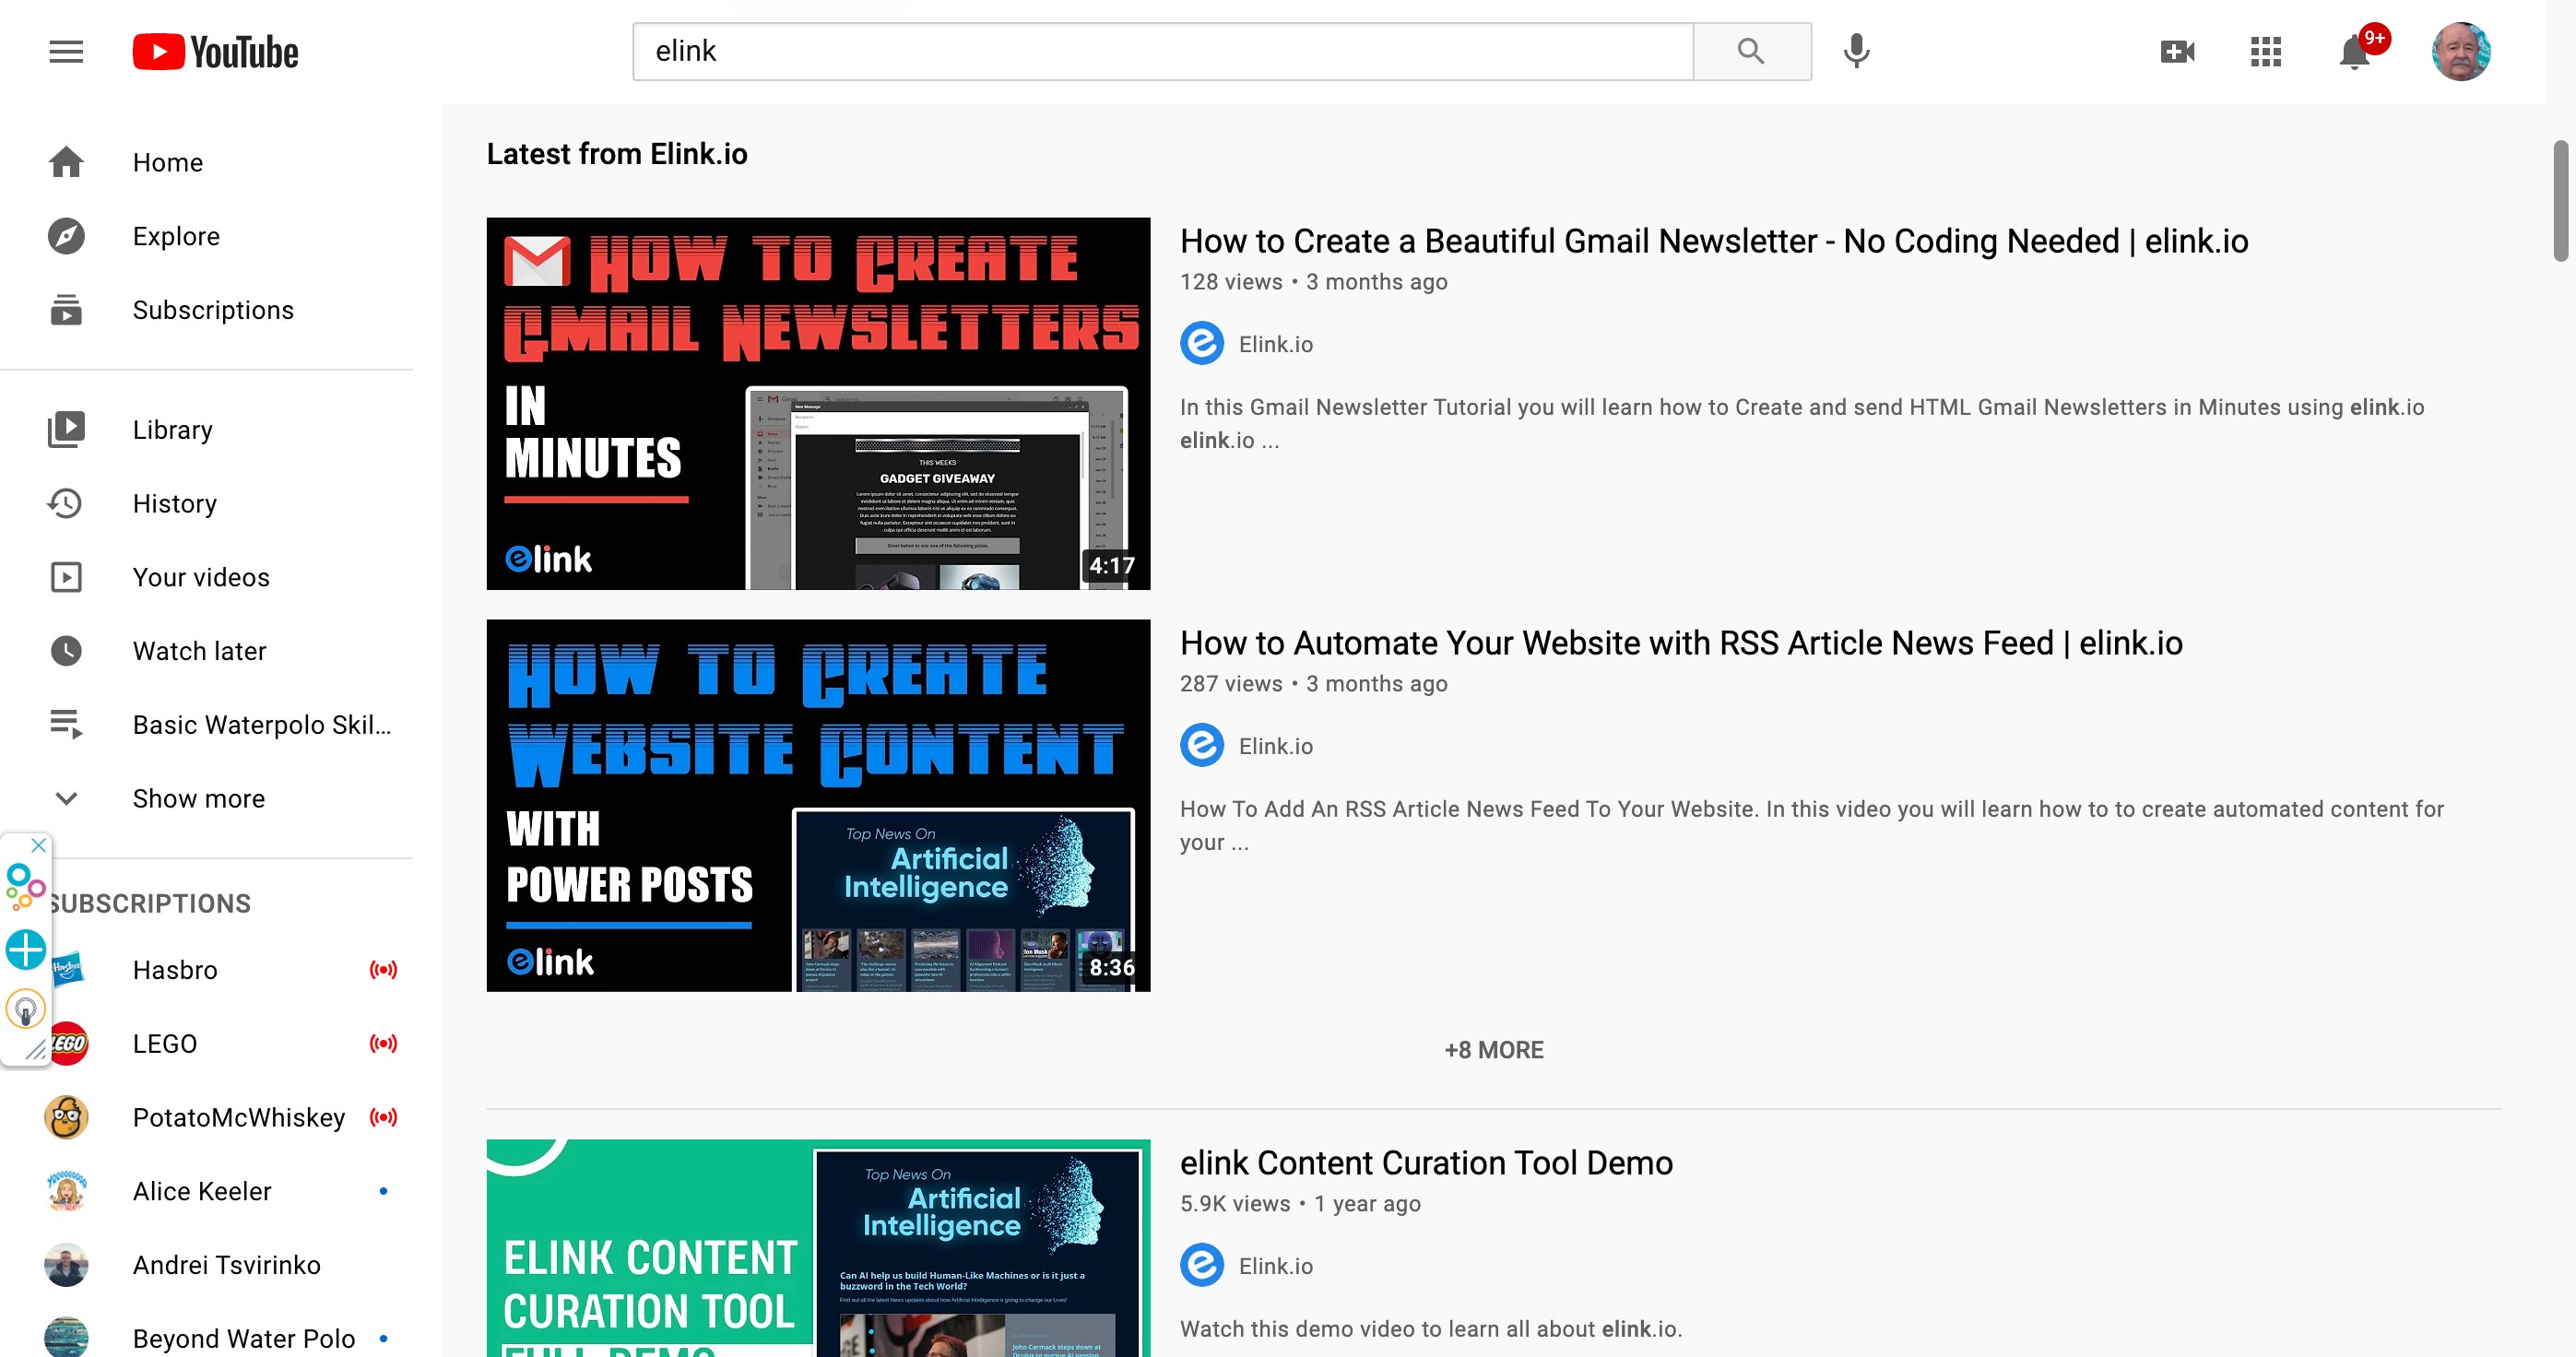Viewport: 2576px width, 1357px height.
Task: Open notifications bell
Action: (2355, 51)
